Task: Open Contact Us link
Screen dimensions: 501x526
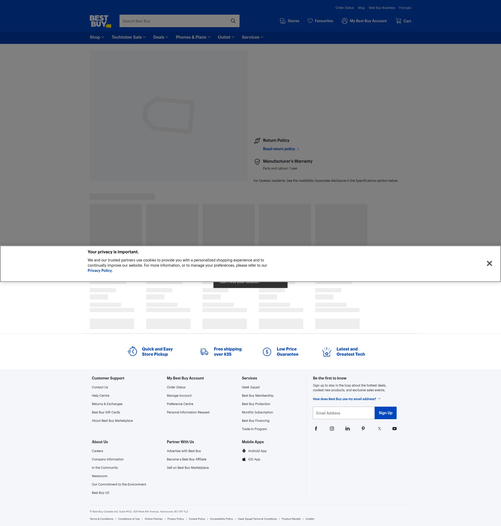Action: [x=100, y=387]
